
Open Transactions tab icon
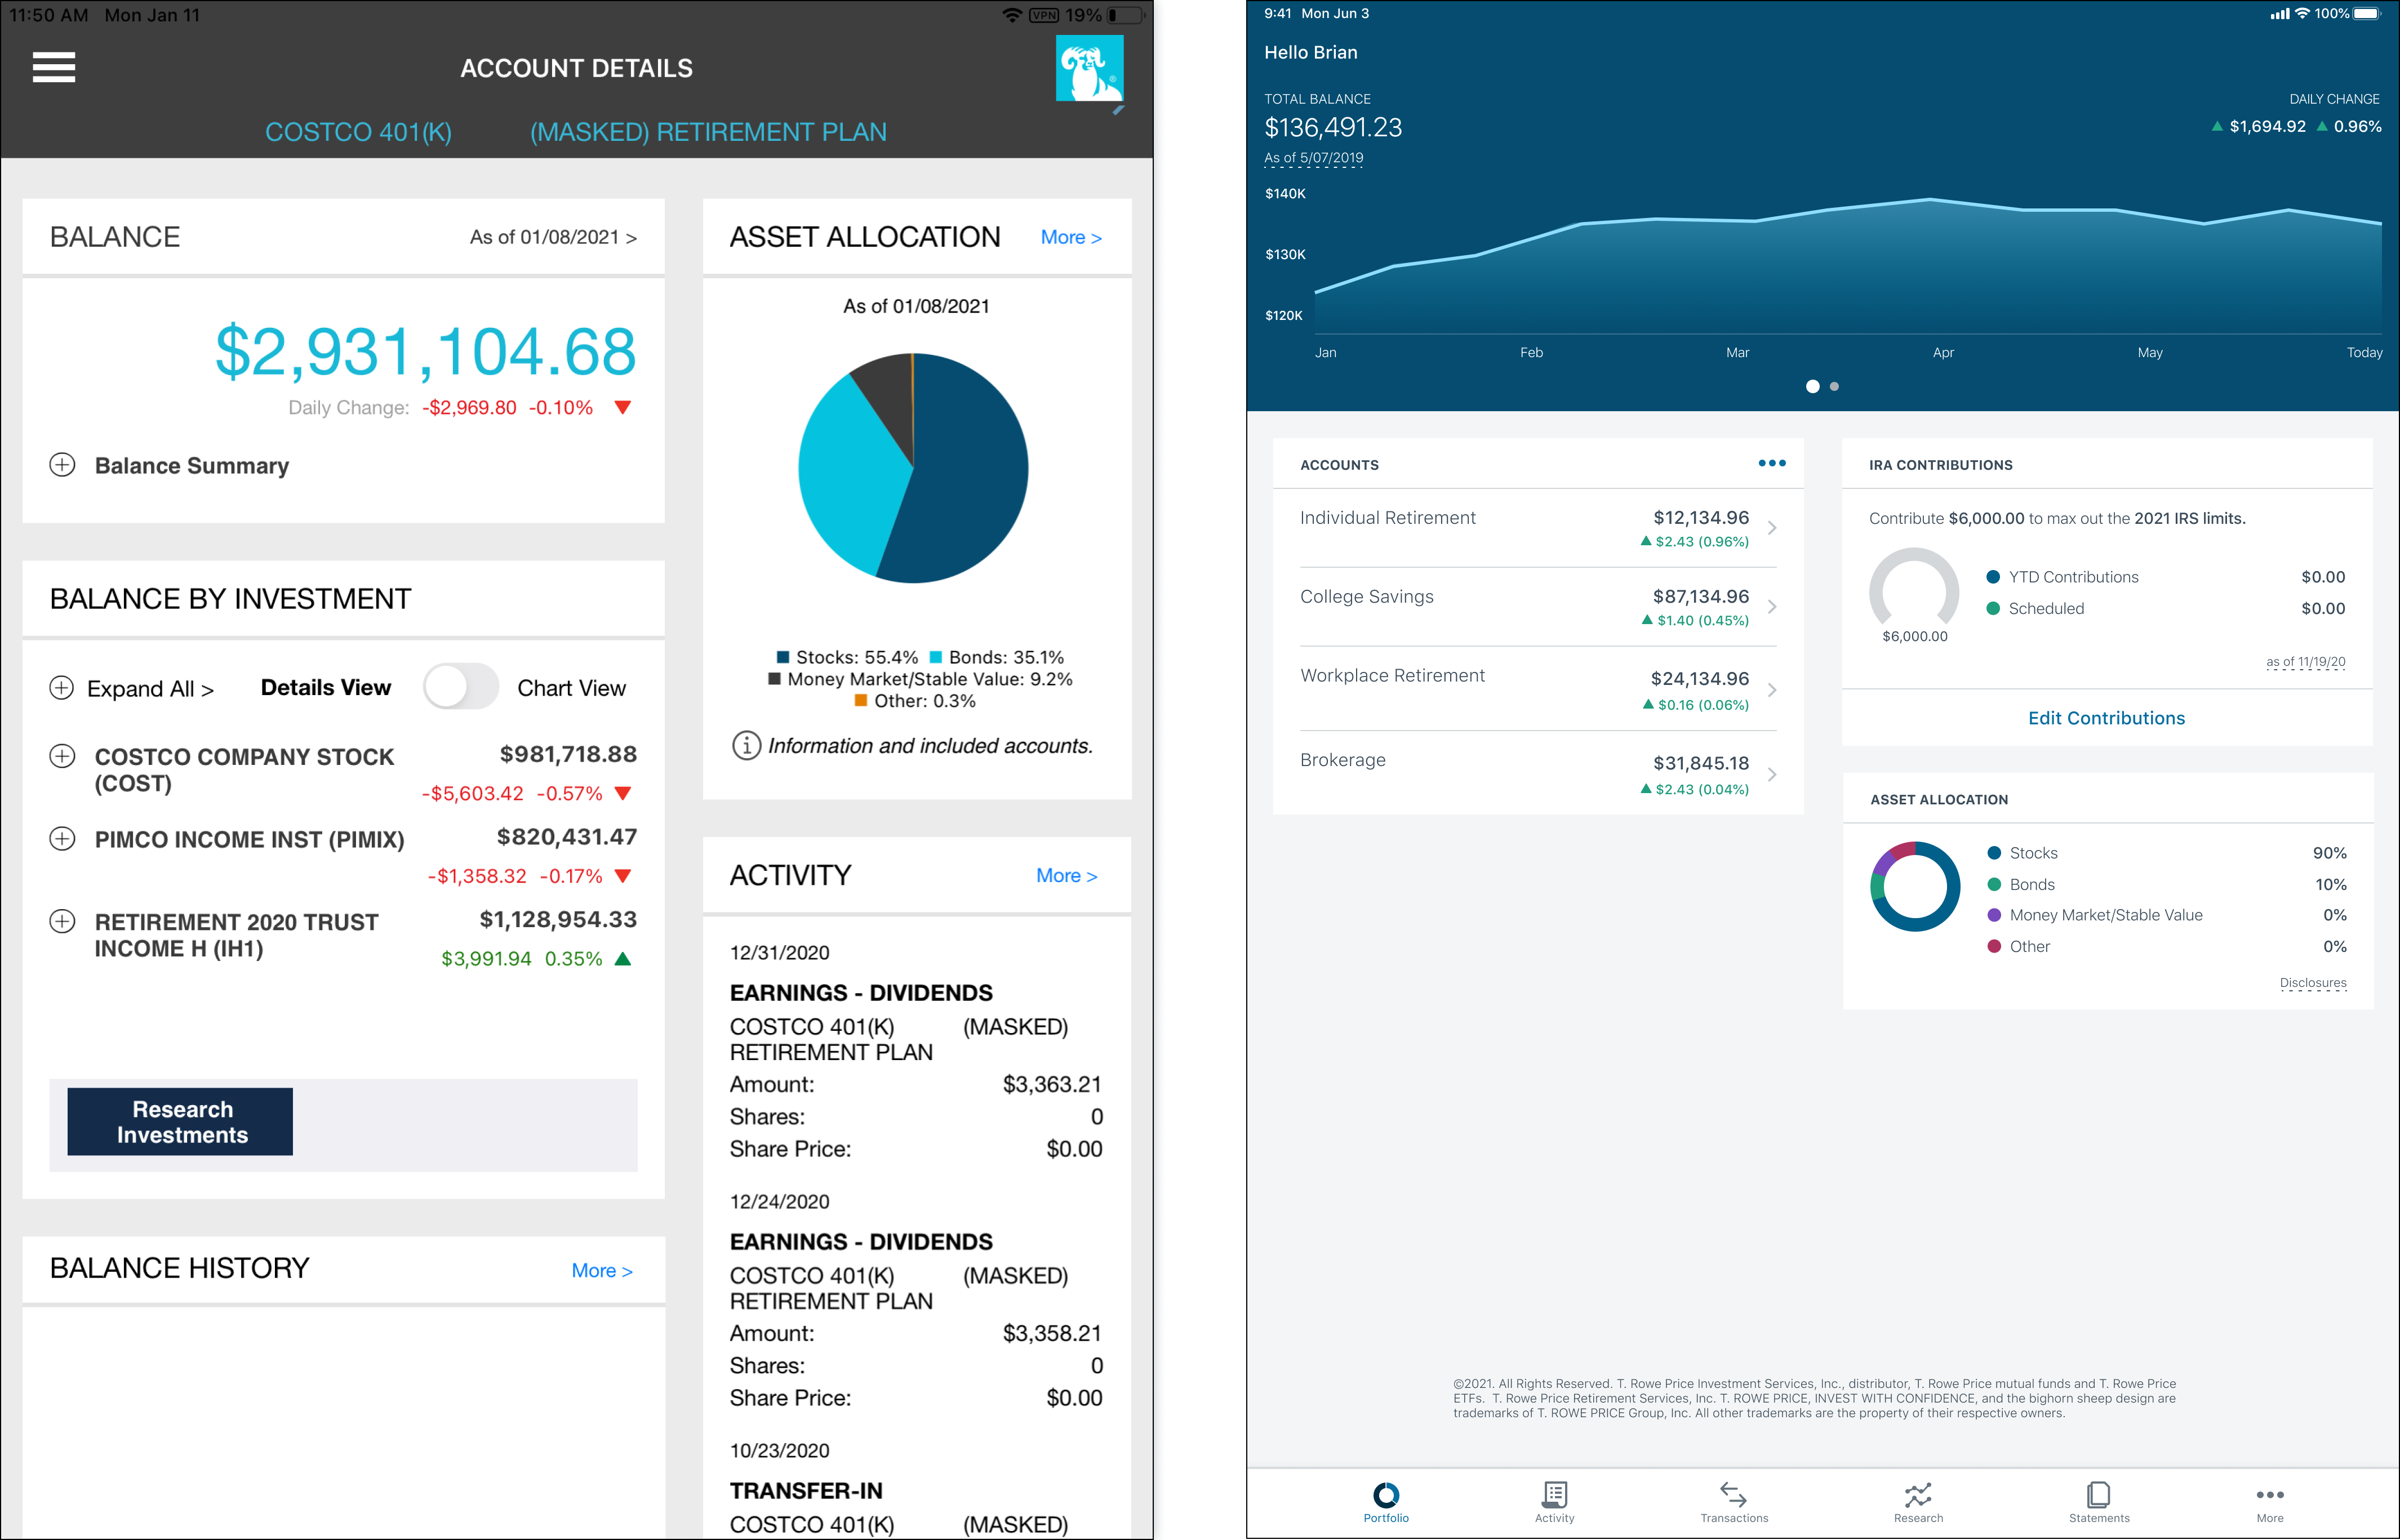pyautogui.click(x=1733, y=1495)
